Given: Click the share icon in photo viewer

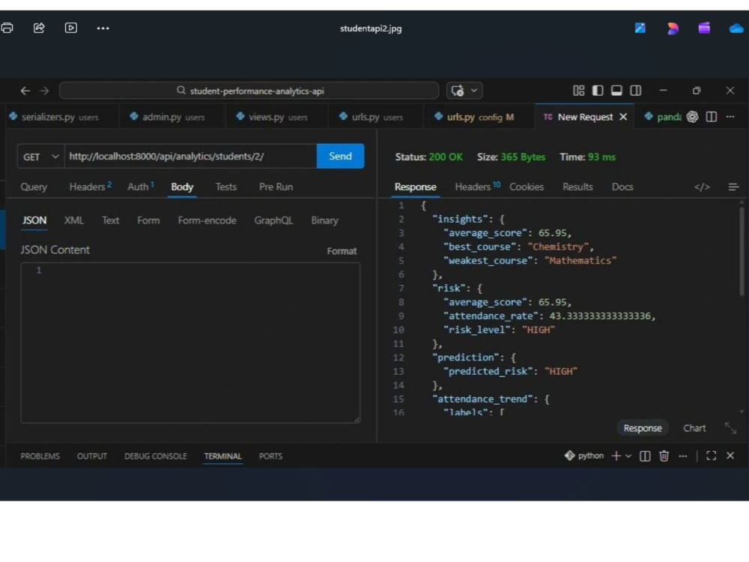Looking at the screenshot, I should pos(39,28).
